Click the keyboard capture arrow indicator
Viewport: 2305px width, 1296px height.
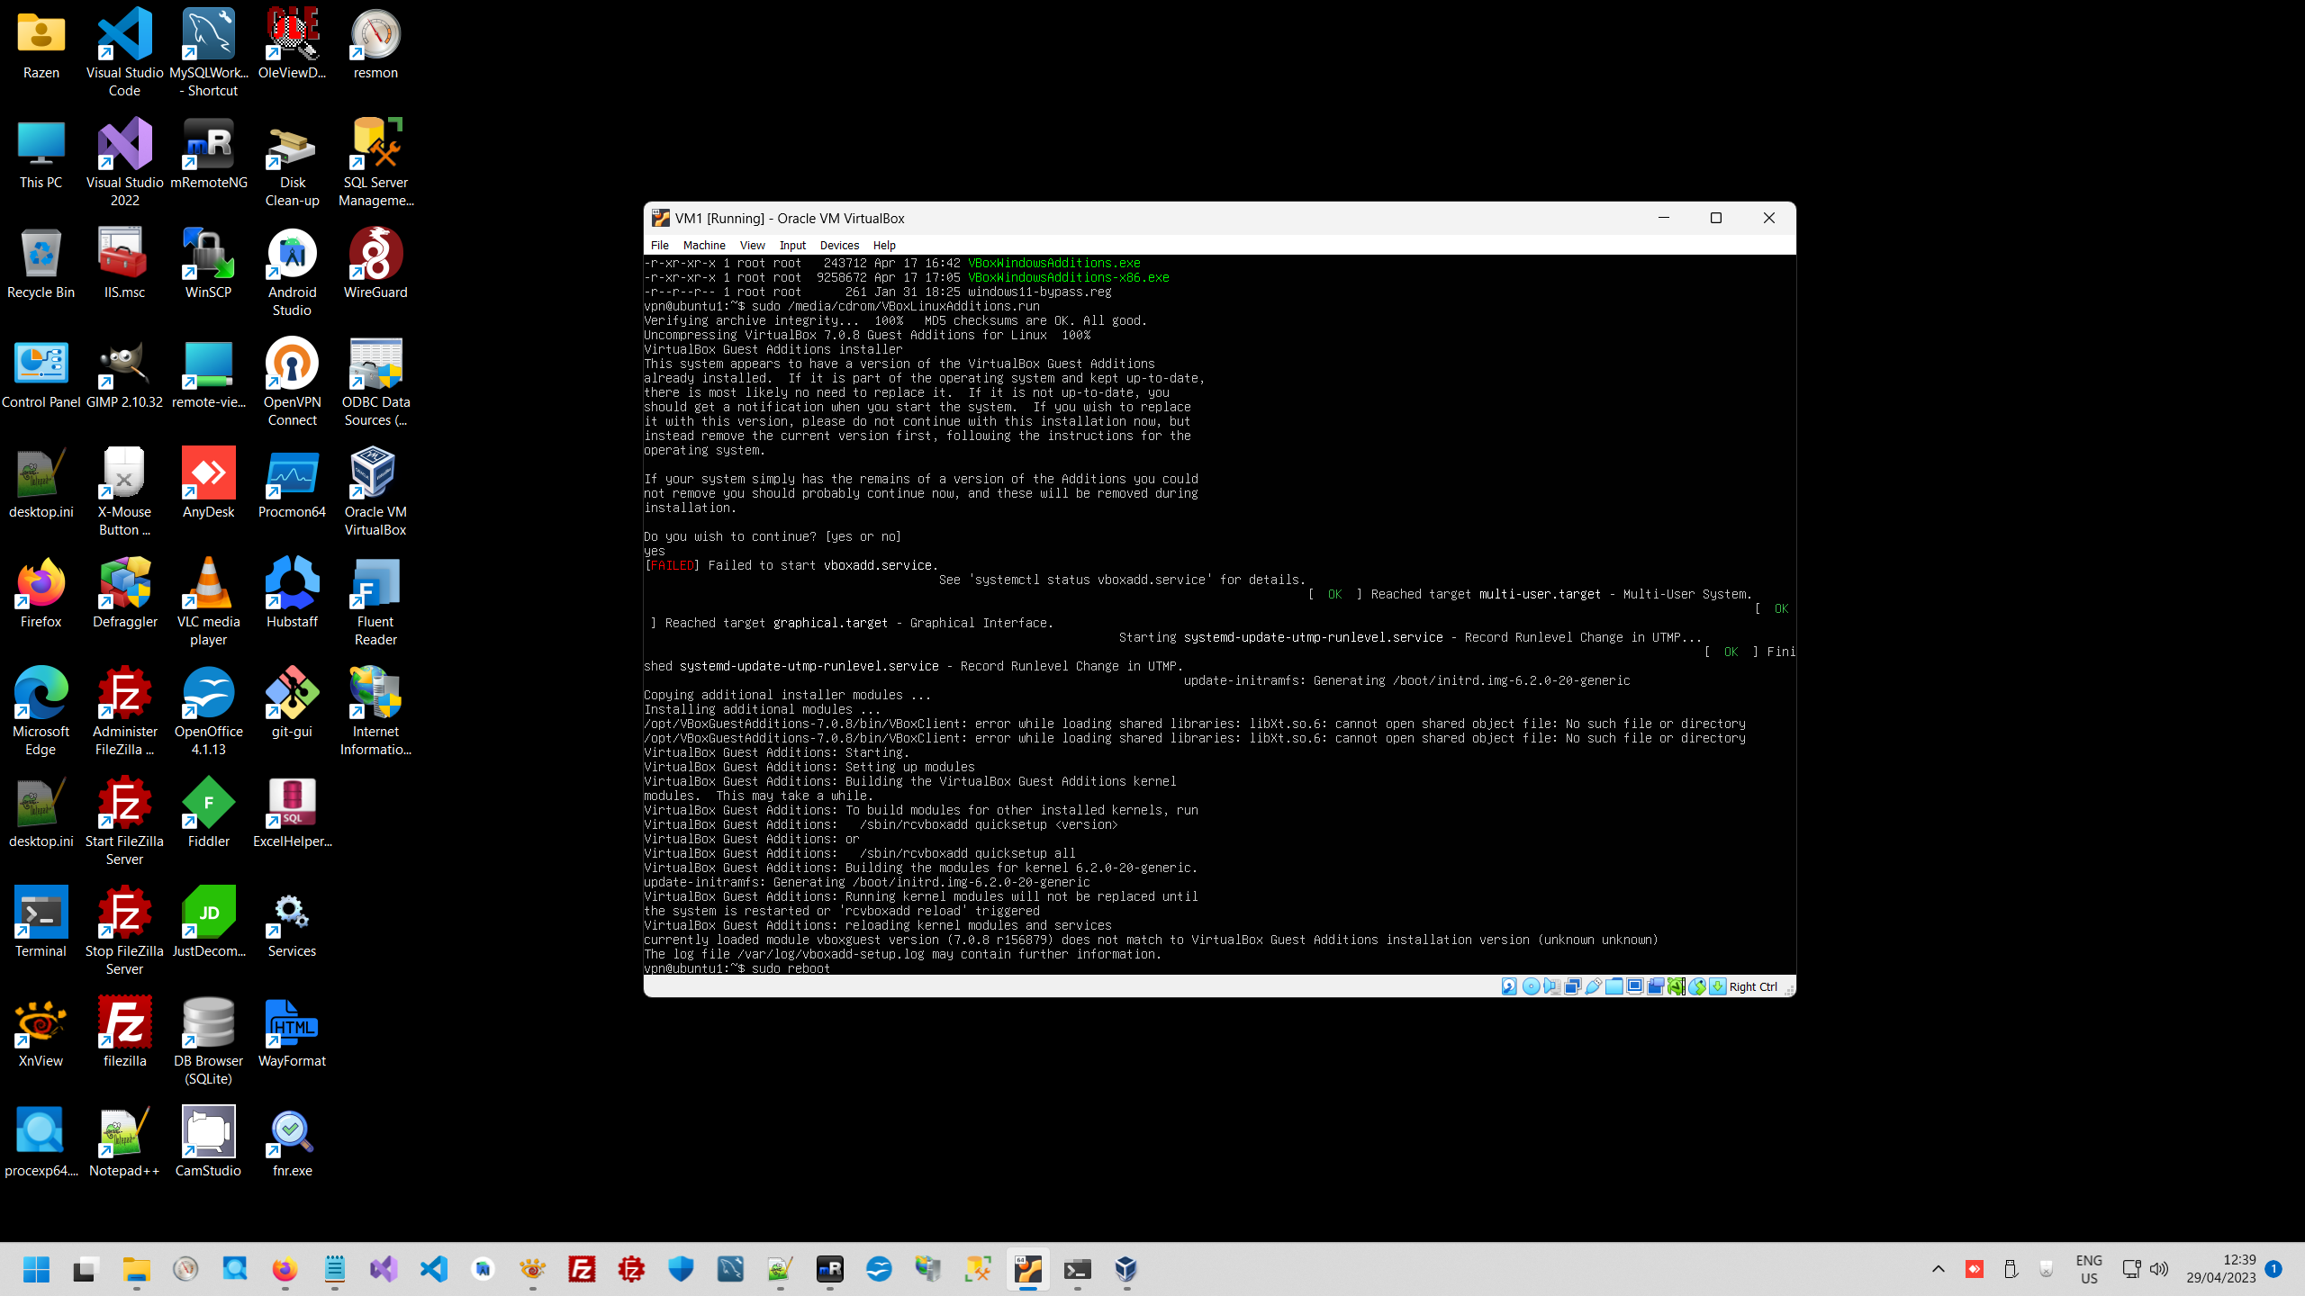tap(1718, 986)
